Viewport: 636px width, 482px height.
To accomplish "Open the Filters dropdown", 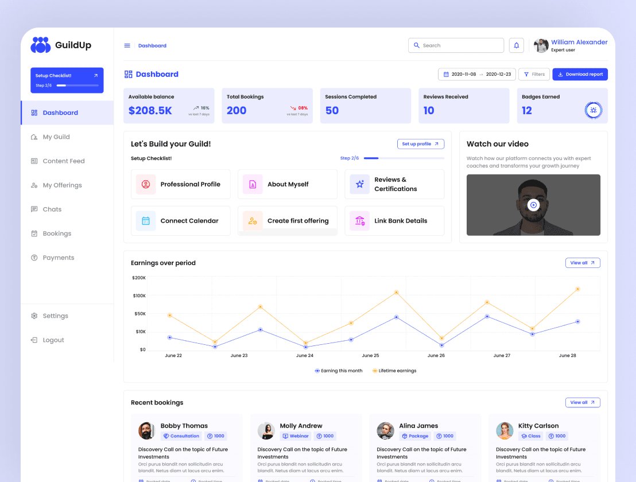I will (534, 74).
